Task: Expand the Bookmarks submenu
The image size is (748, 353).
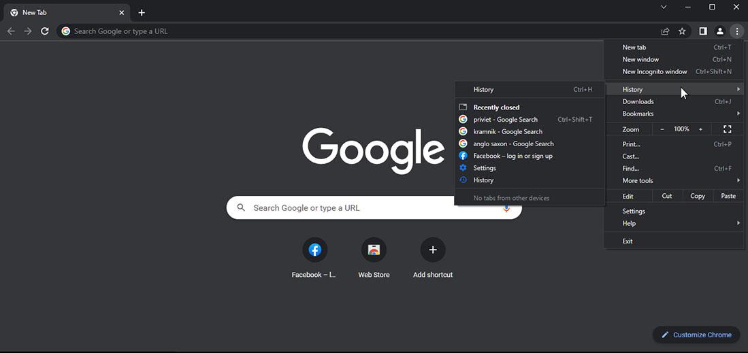Action: pos(674,114)
